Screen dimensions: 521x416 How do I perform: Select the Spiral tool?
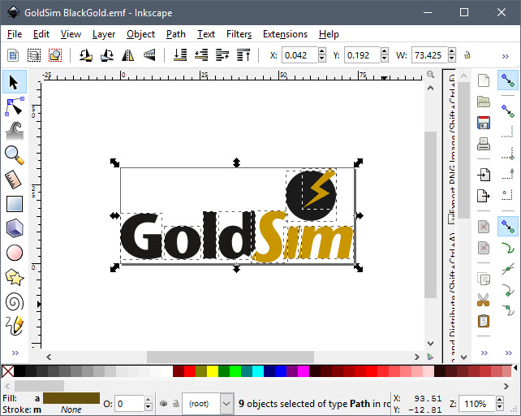pos(15,302)
